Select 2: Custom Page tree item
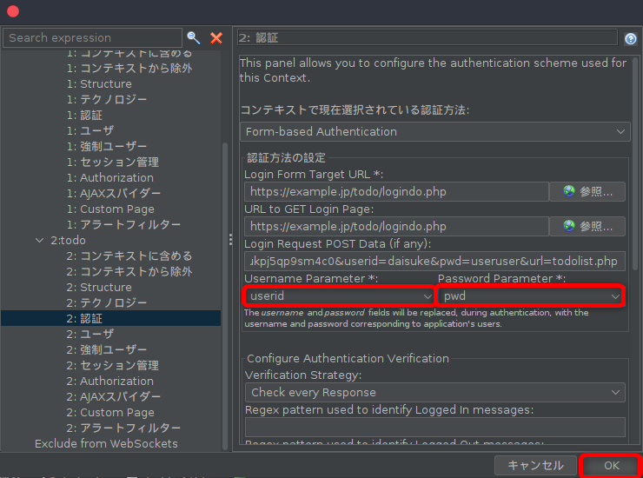 point(110,412)
